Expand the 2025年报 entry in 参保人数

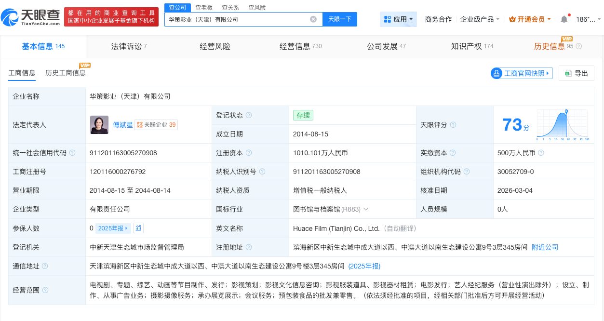(112, 228)
